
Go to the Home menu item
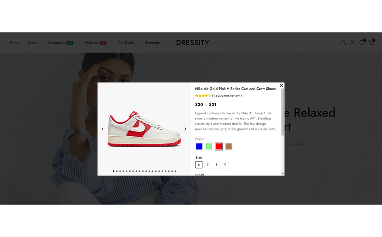(x=15, y=43)
